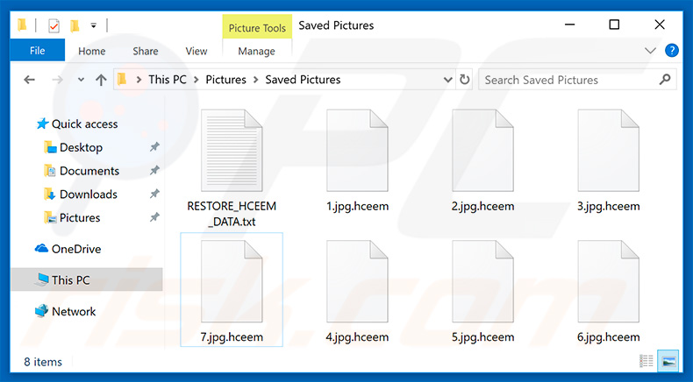Go back with the Back arrow
Viewport: 693px width, 382px height.
(29, 80)
